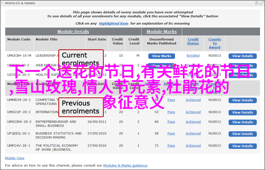
Task: View details for UMMD39-20-2 module
Action: click(242, 100)
